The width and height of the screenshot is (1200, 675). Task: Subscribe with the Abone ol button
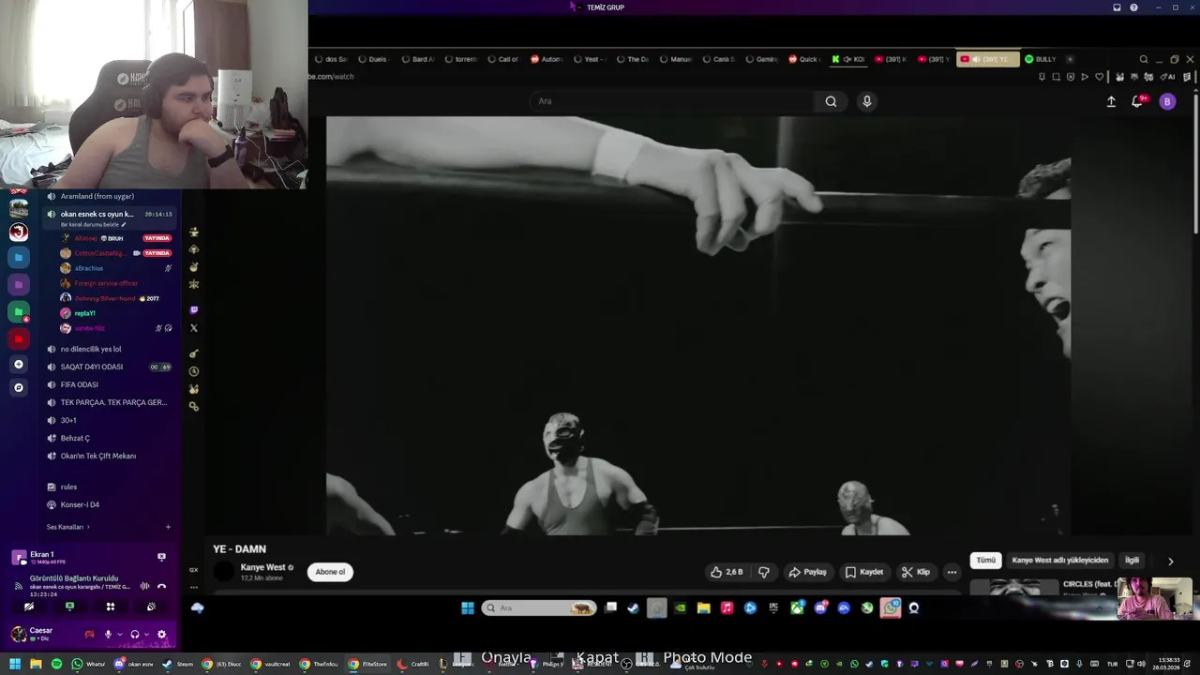pyautogui.click(x=330, y=572)
